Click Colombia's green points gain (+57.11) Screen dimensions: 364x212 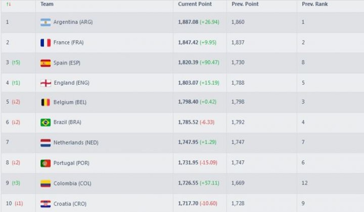pyautogui.click(x=210, y=183)
